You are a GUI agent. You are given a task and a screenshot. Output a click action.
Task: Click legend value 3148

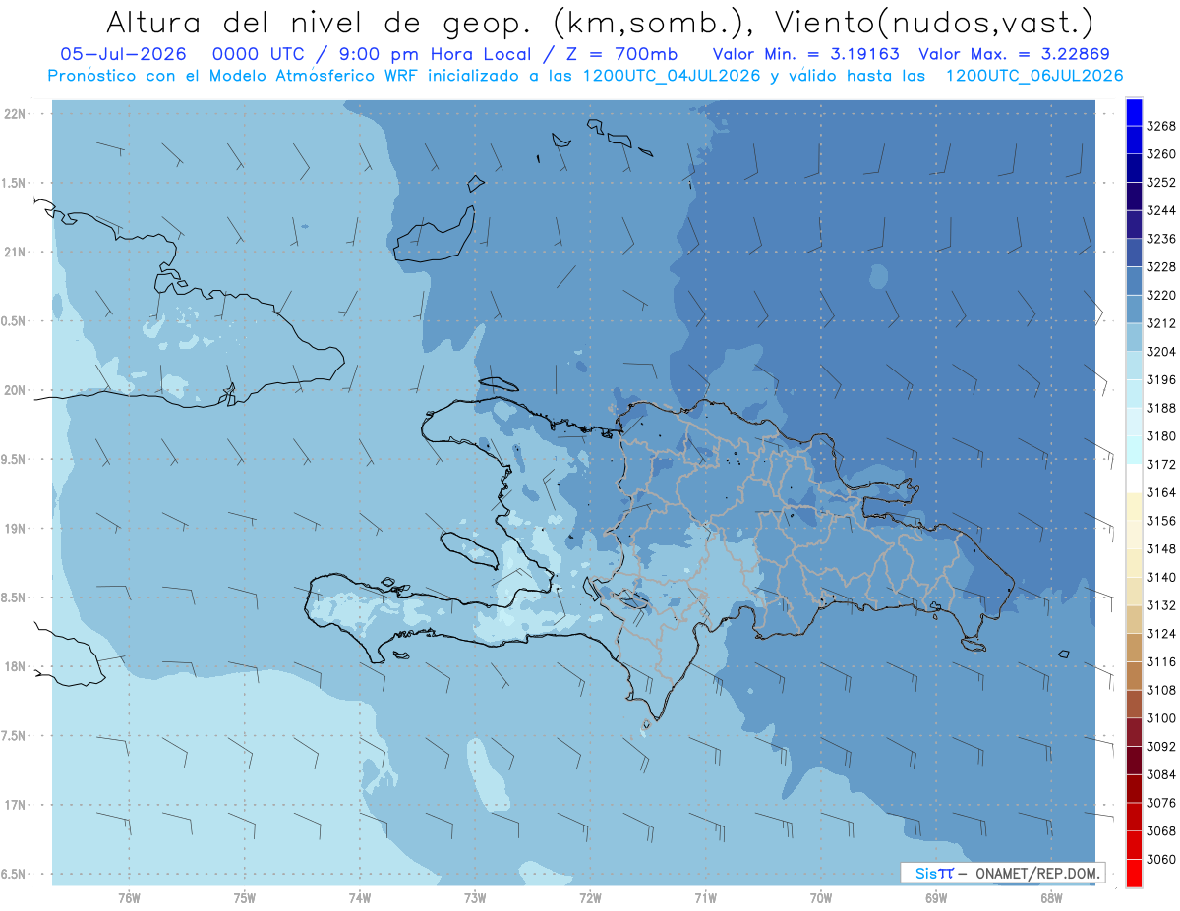coord(1161,548)
